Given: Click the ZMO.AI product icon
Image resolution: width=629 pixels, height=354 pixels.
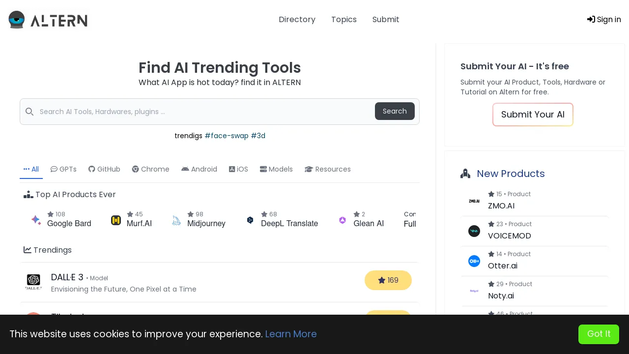Looking at the screenshot, I should (474, 201).
